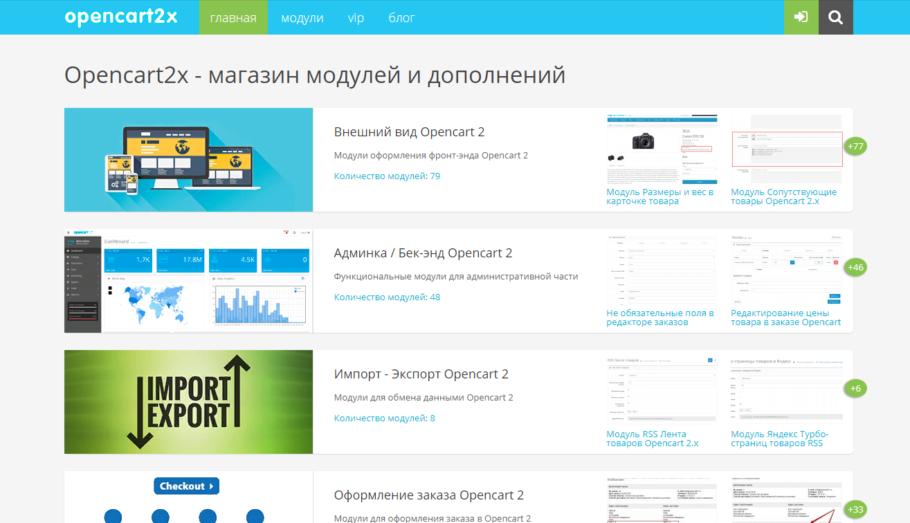Open the devices banner image for Внешний вид

pos(189,160)
